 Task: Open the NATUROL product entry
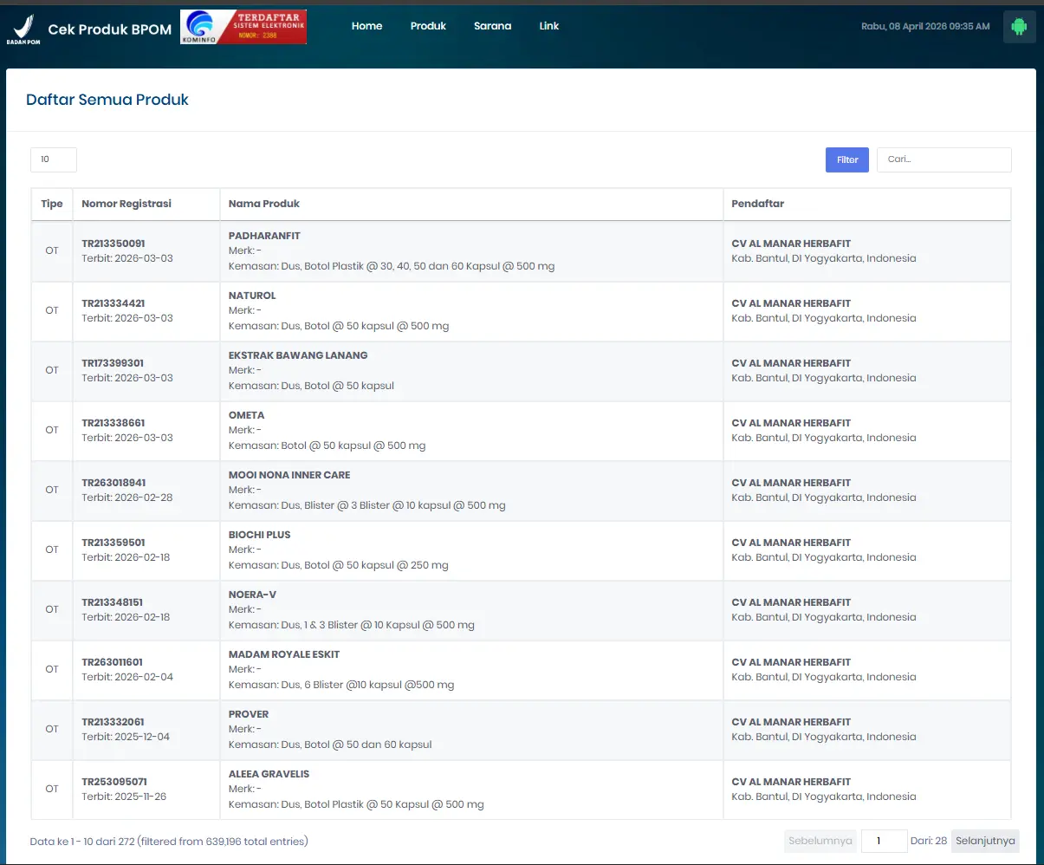[252, 296]
